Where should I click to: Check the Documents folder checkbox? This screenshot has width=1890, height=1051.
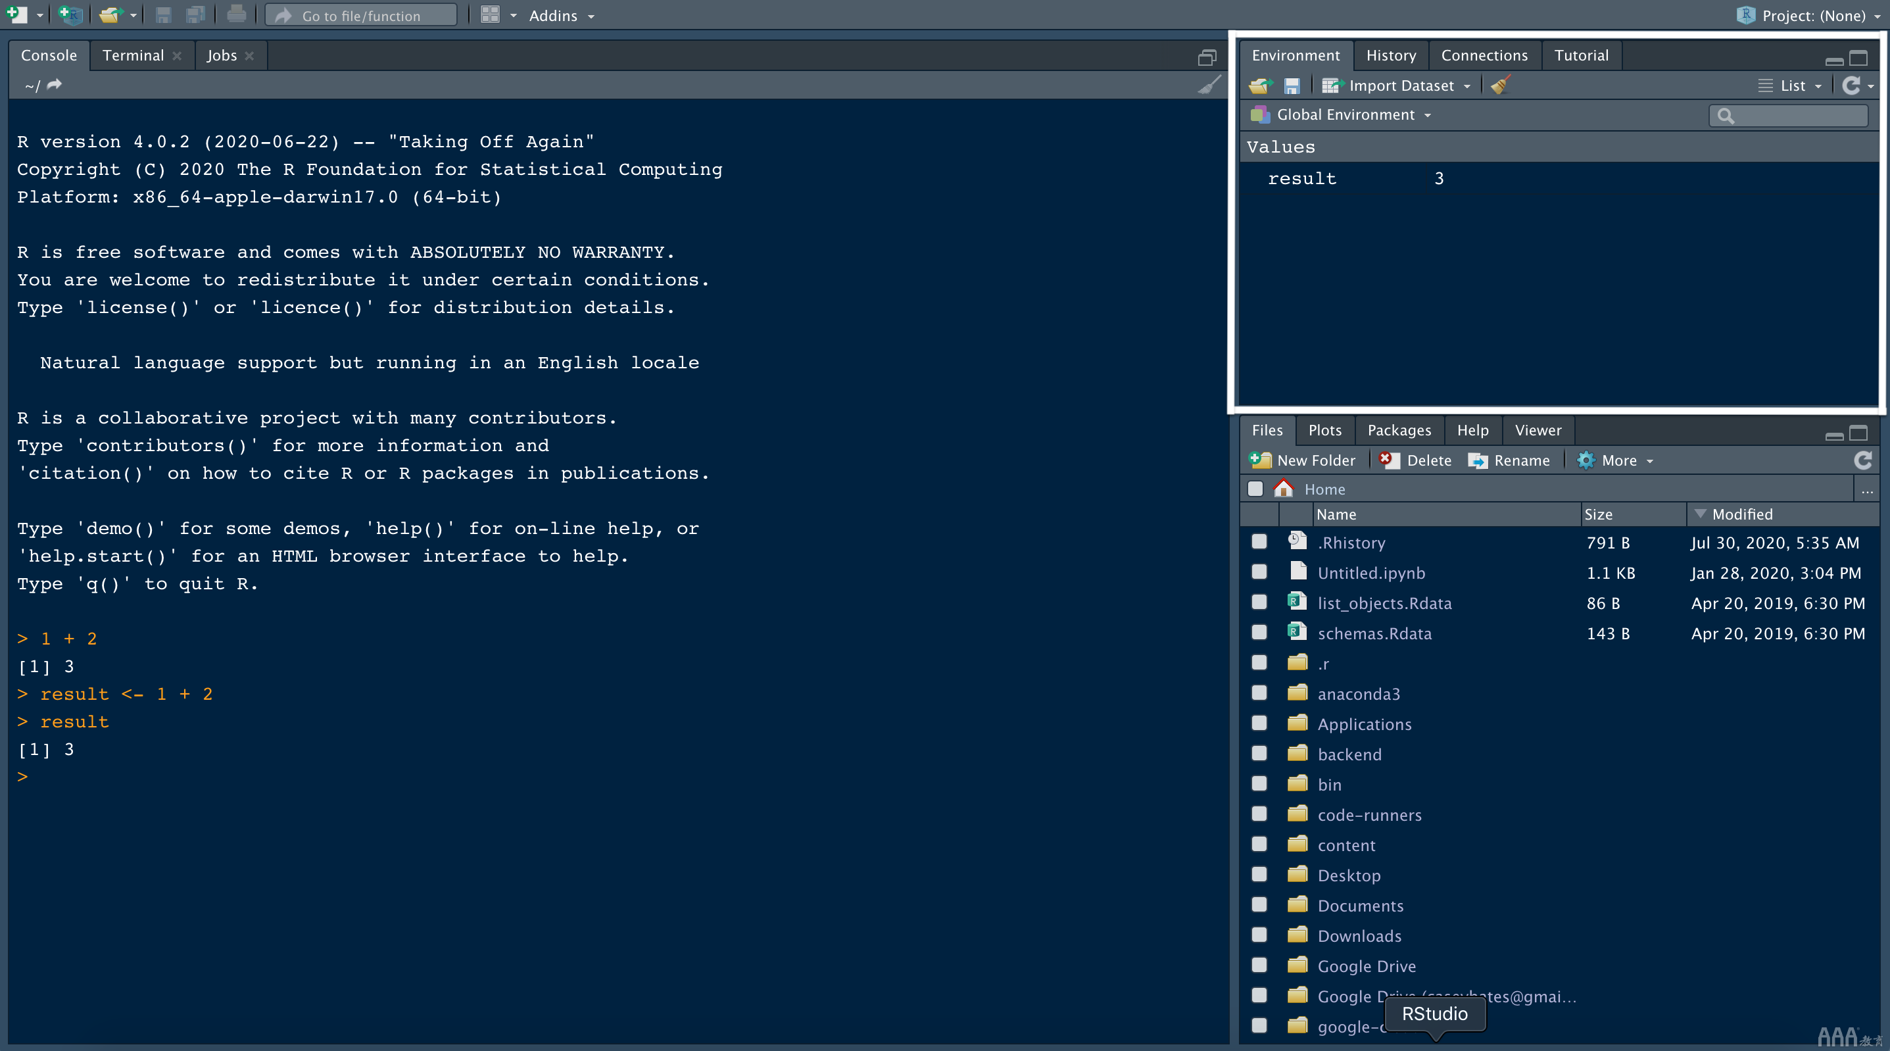click(1259, 904)
